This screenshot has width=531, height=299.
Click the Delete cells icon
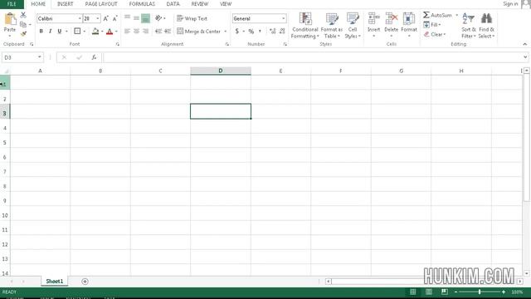tap(391, 18)
